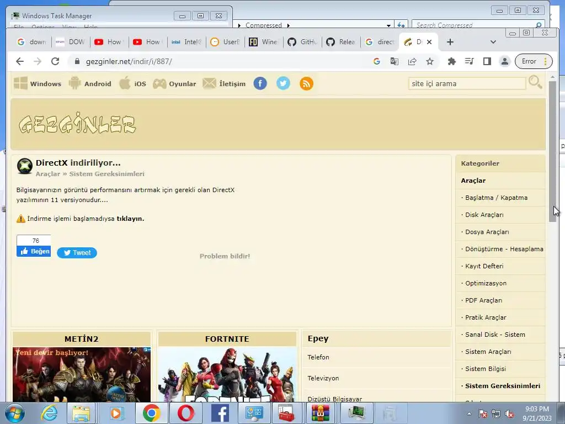Share this page using the share icon
Image resolution: width=565 pixels, height=424 pixels.
click(x=412, y=61)
